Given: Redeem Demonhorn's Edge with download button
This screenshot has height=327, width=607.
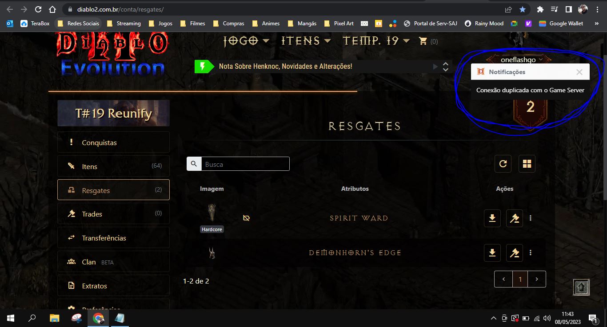Looking at the screenshot, I should point(492,252).
